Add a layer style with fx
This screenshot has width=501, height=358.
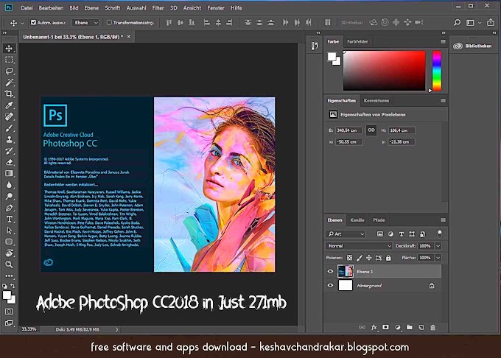(374, 327)
